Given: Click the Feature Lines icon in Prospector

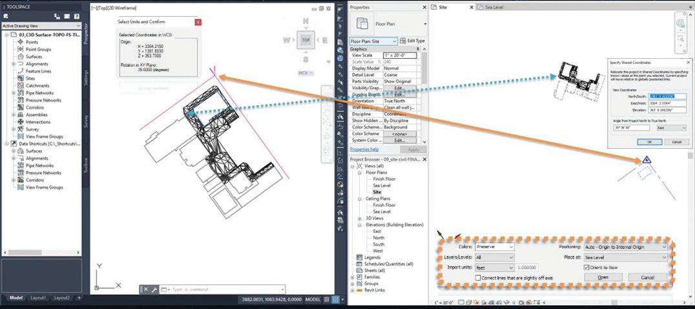Looking at the screenshot, I should pos(21,71).
